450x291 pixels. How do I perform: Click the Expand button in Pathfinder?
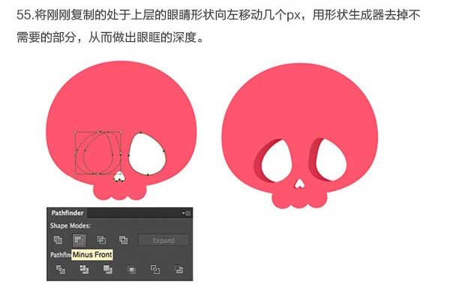tap(163, 240)
